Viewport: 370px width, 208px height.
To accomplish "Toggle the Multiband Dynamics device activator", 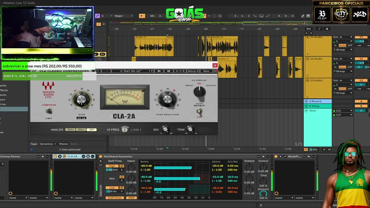I will (x=101, y=157).
